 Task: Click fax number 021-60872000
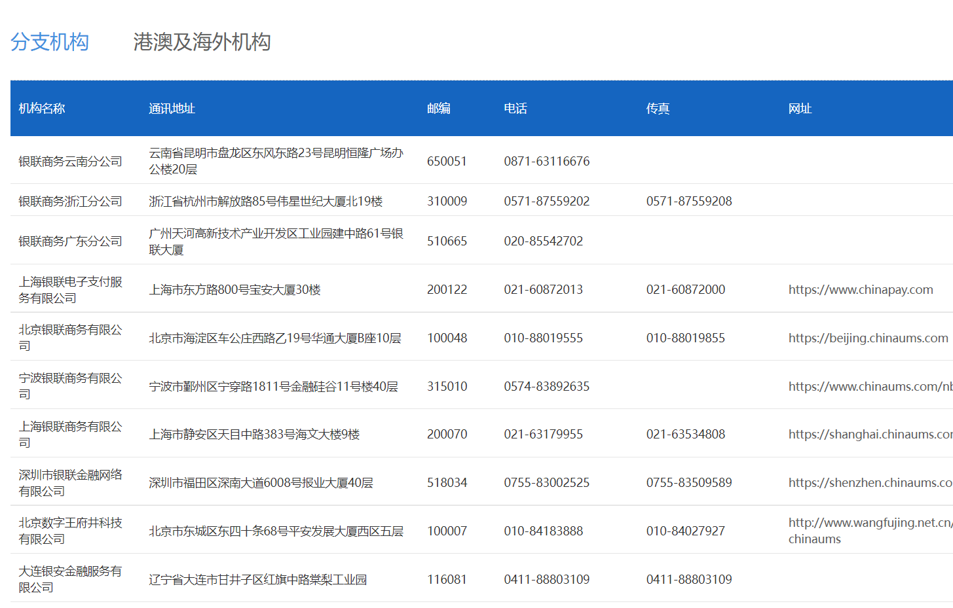tap(686, 289)
